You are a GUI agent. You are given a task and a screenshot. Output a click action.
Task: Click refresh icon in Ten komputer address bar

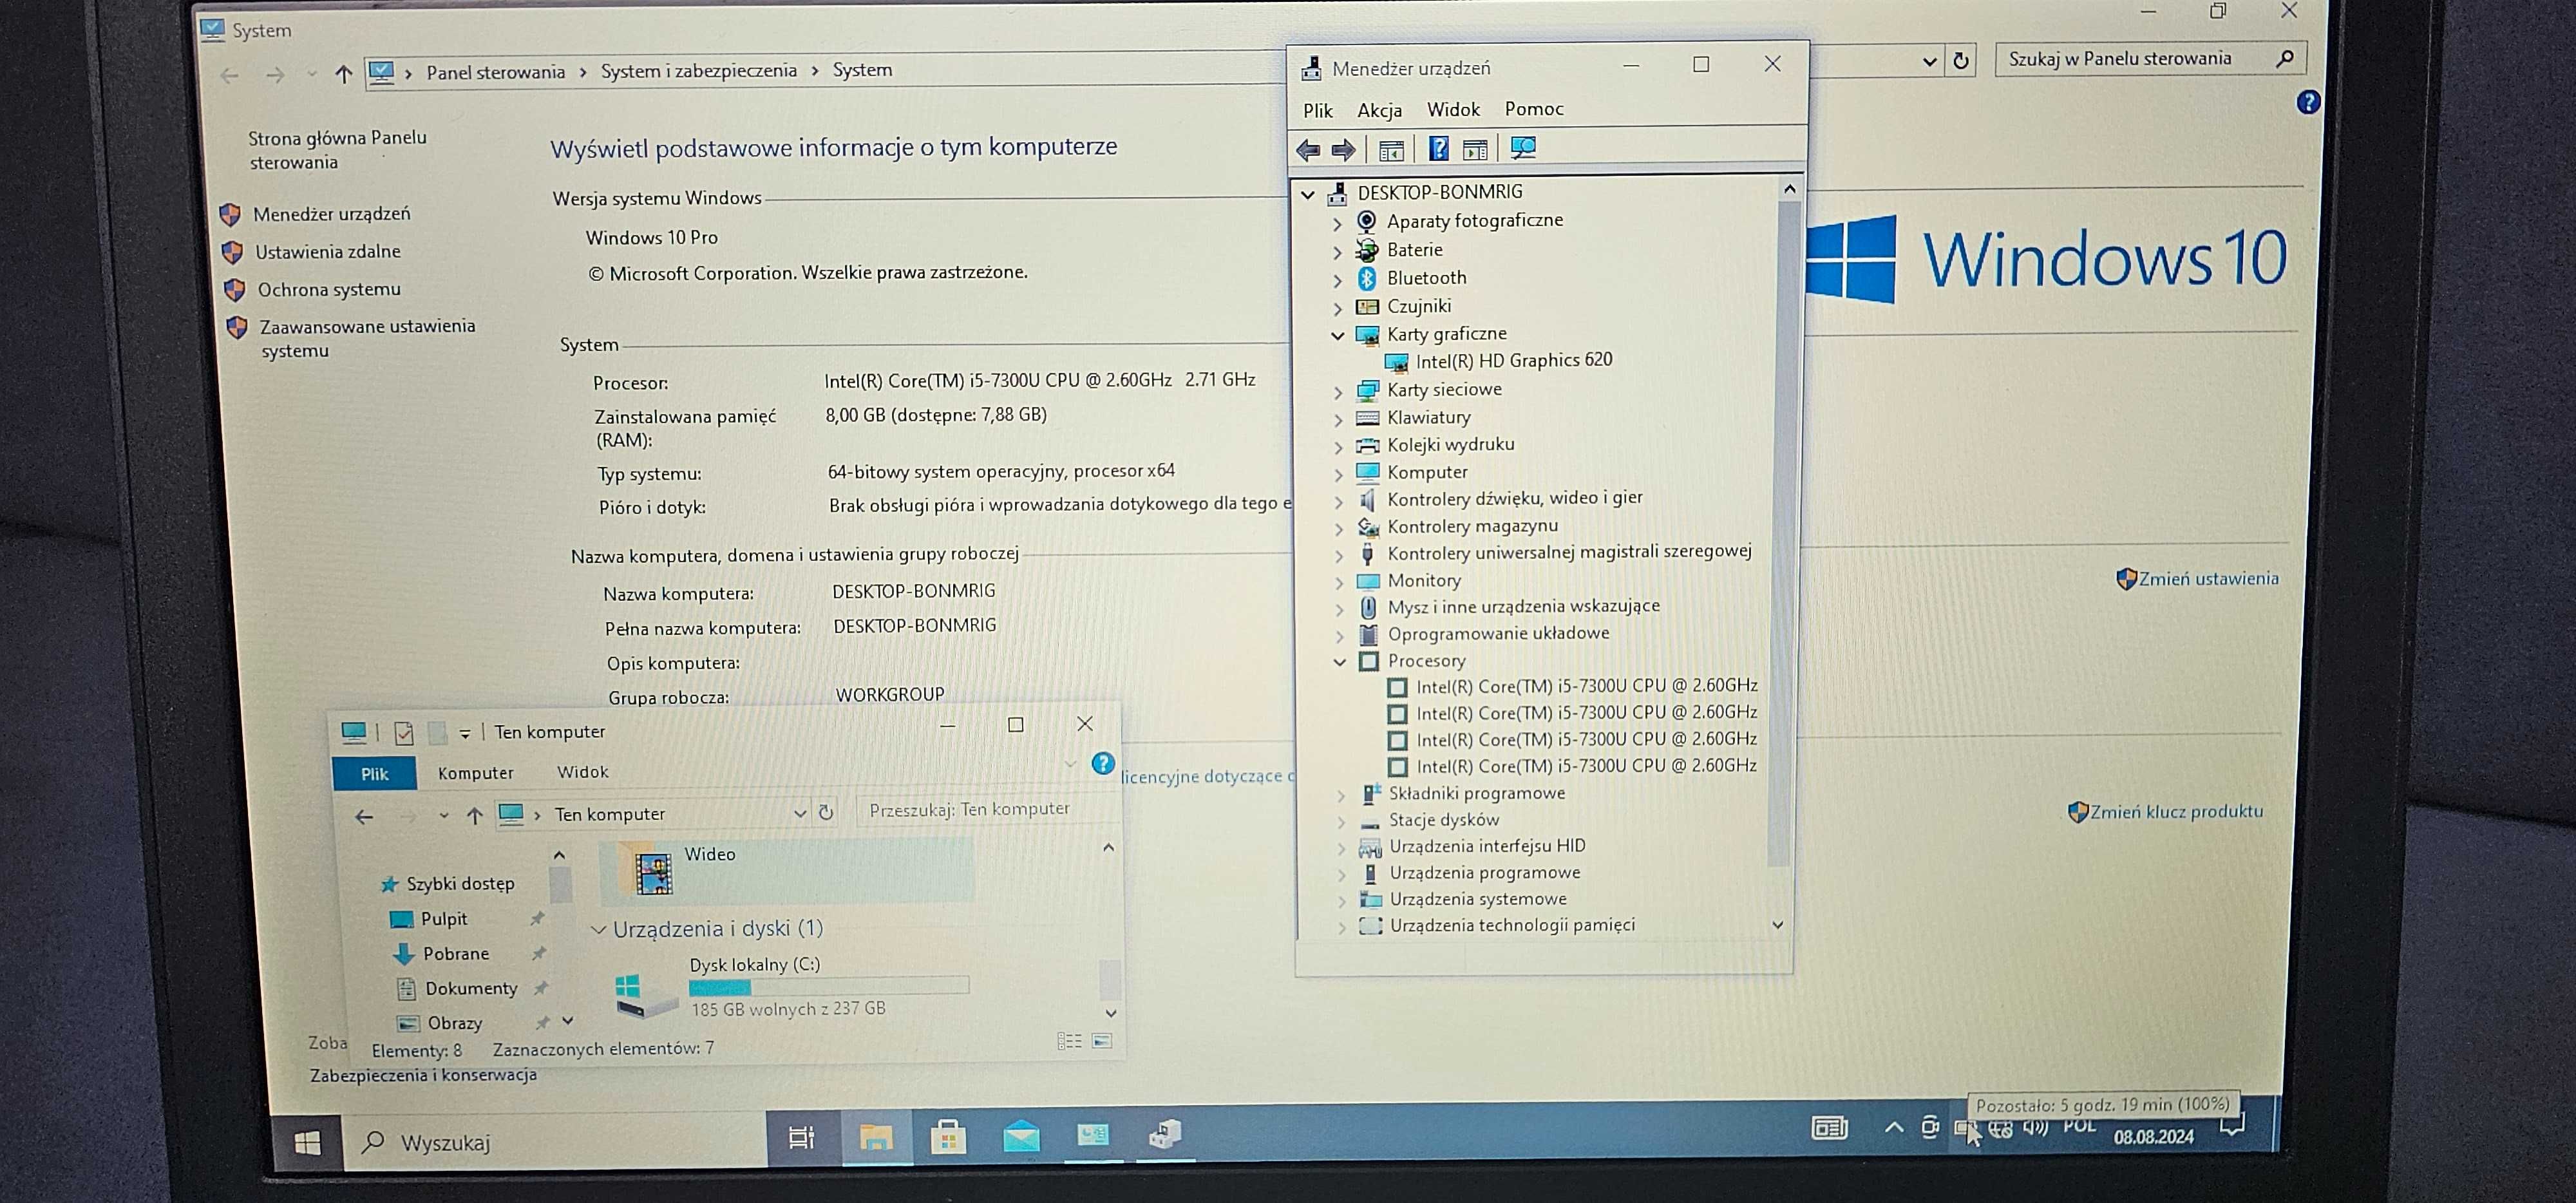tap(826, 812)
